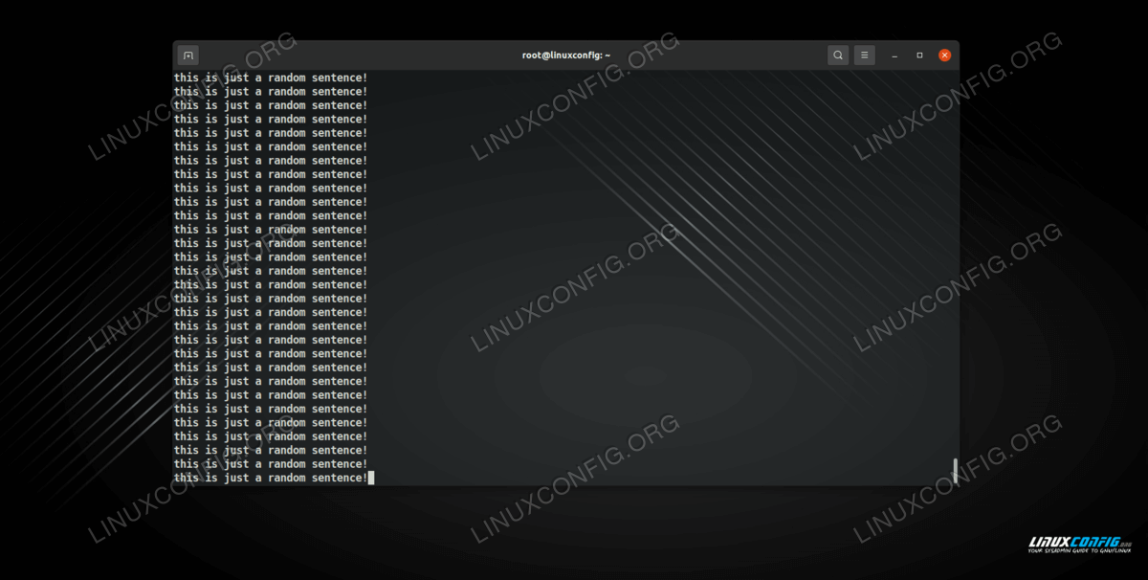The image size is (1148, 580).
Task: Close the terminal with the orange button
Action: [945, 56]
